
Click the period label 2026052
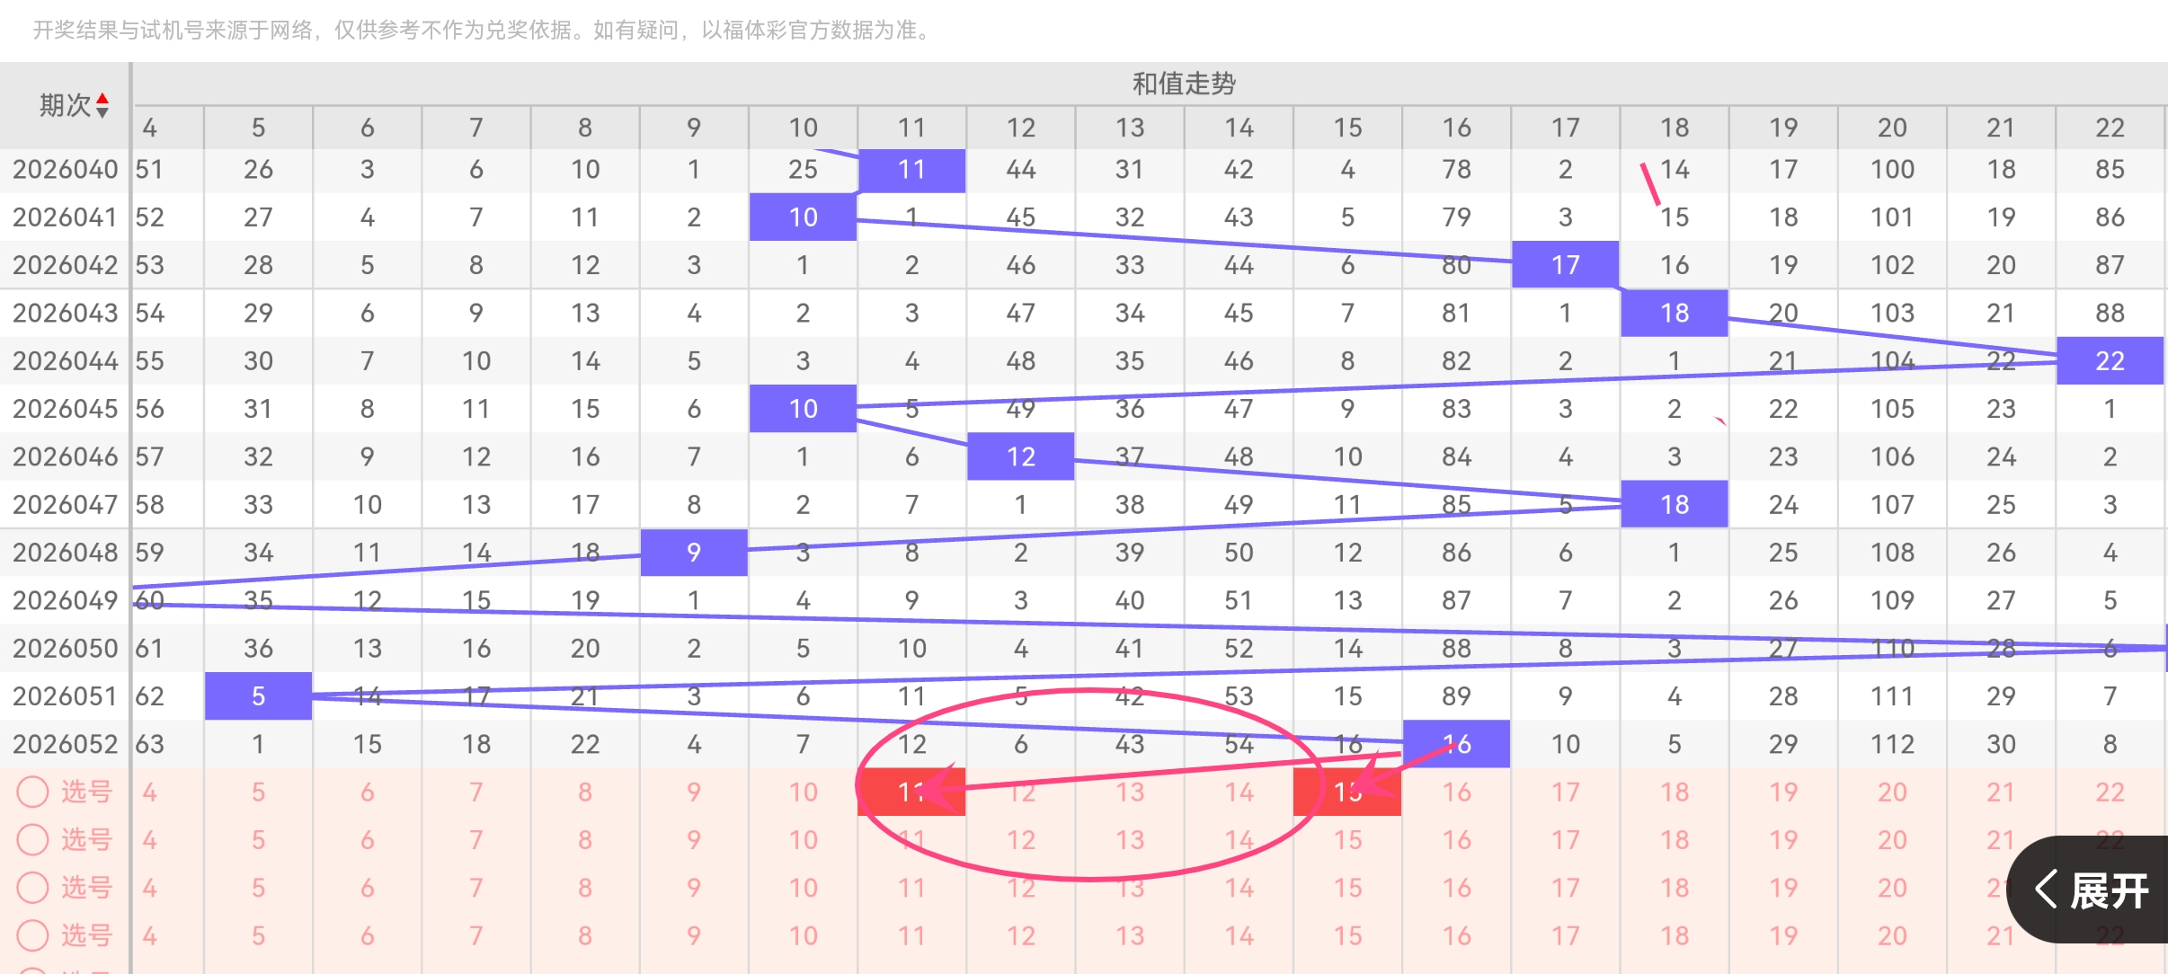(x=65, y=743)
